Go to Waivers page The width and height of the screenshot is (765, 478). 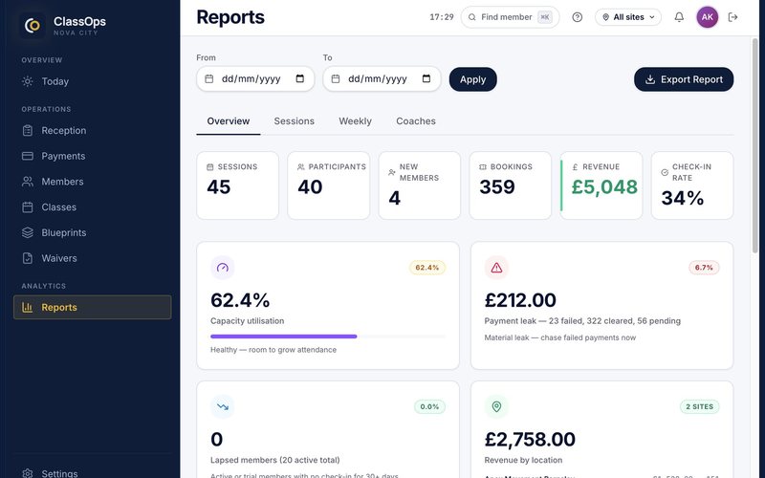pyautogui.click(x=93, y=258)
